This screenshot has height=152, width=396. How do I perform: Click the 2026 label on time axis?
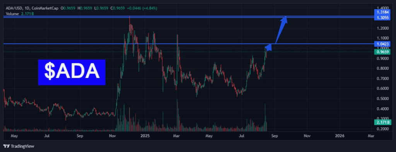pos(340,136)
